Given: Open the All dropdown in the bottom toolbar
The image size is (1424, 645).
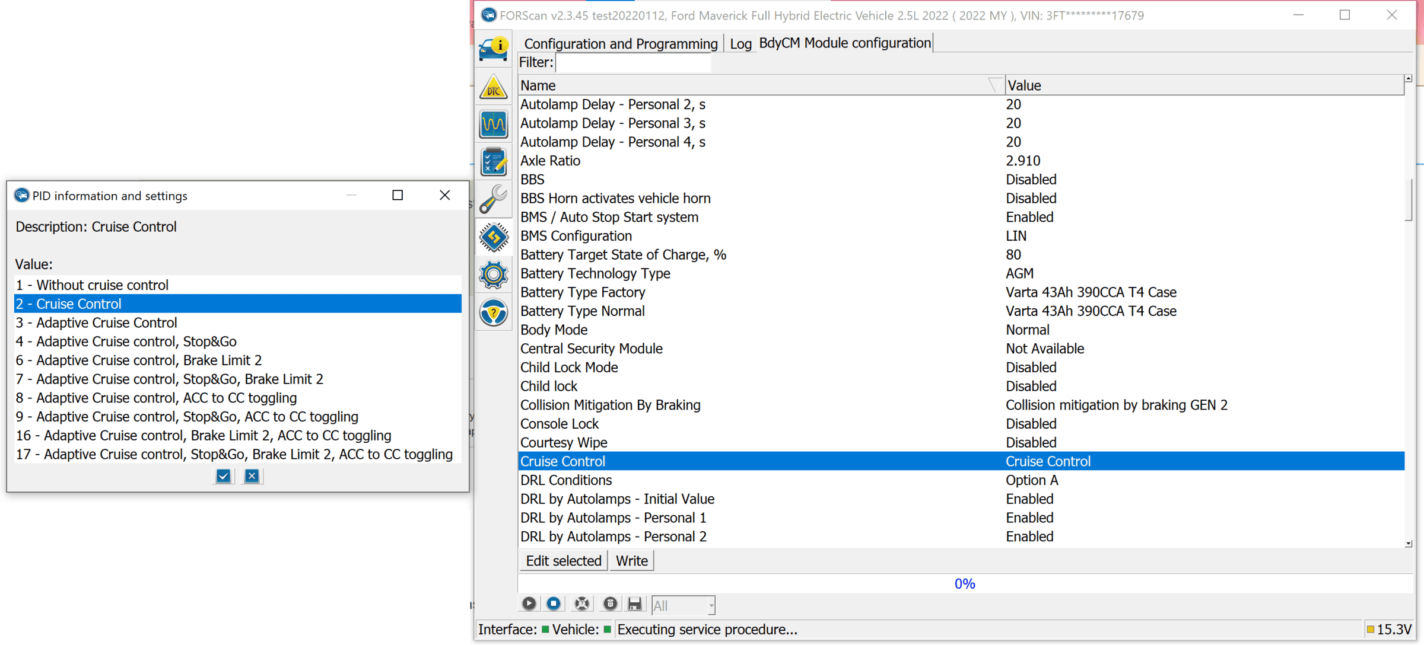Looking at the screenshot, I should pos(684,605).
